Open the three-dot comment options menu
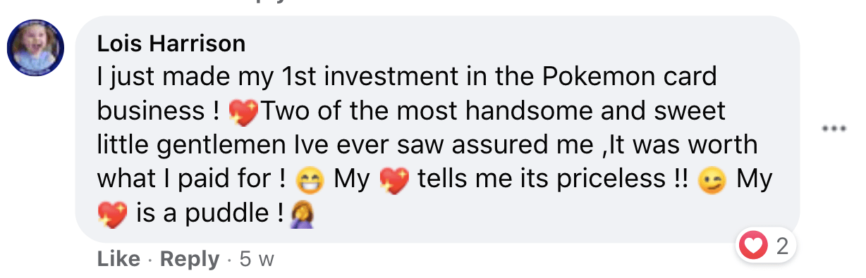 835,129
